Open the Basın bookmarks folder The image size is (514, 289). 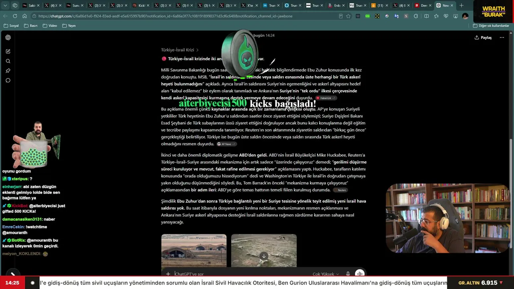coord(31,26)
